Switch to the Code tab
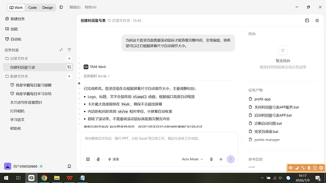The width and height of the screenshot is (326, 183). [x=32, y=8]
